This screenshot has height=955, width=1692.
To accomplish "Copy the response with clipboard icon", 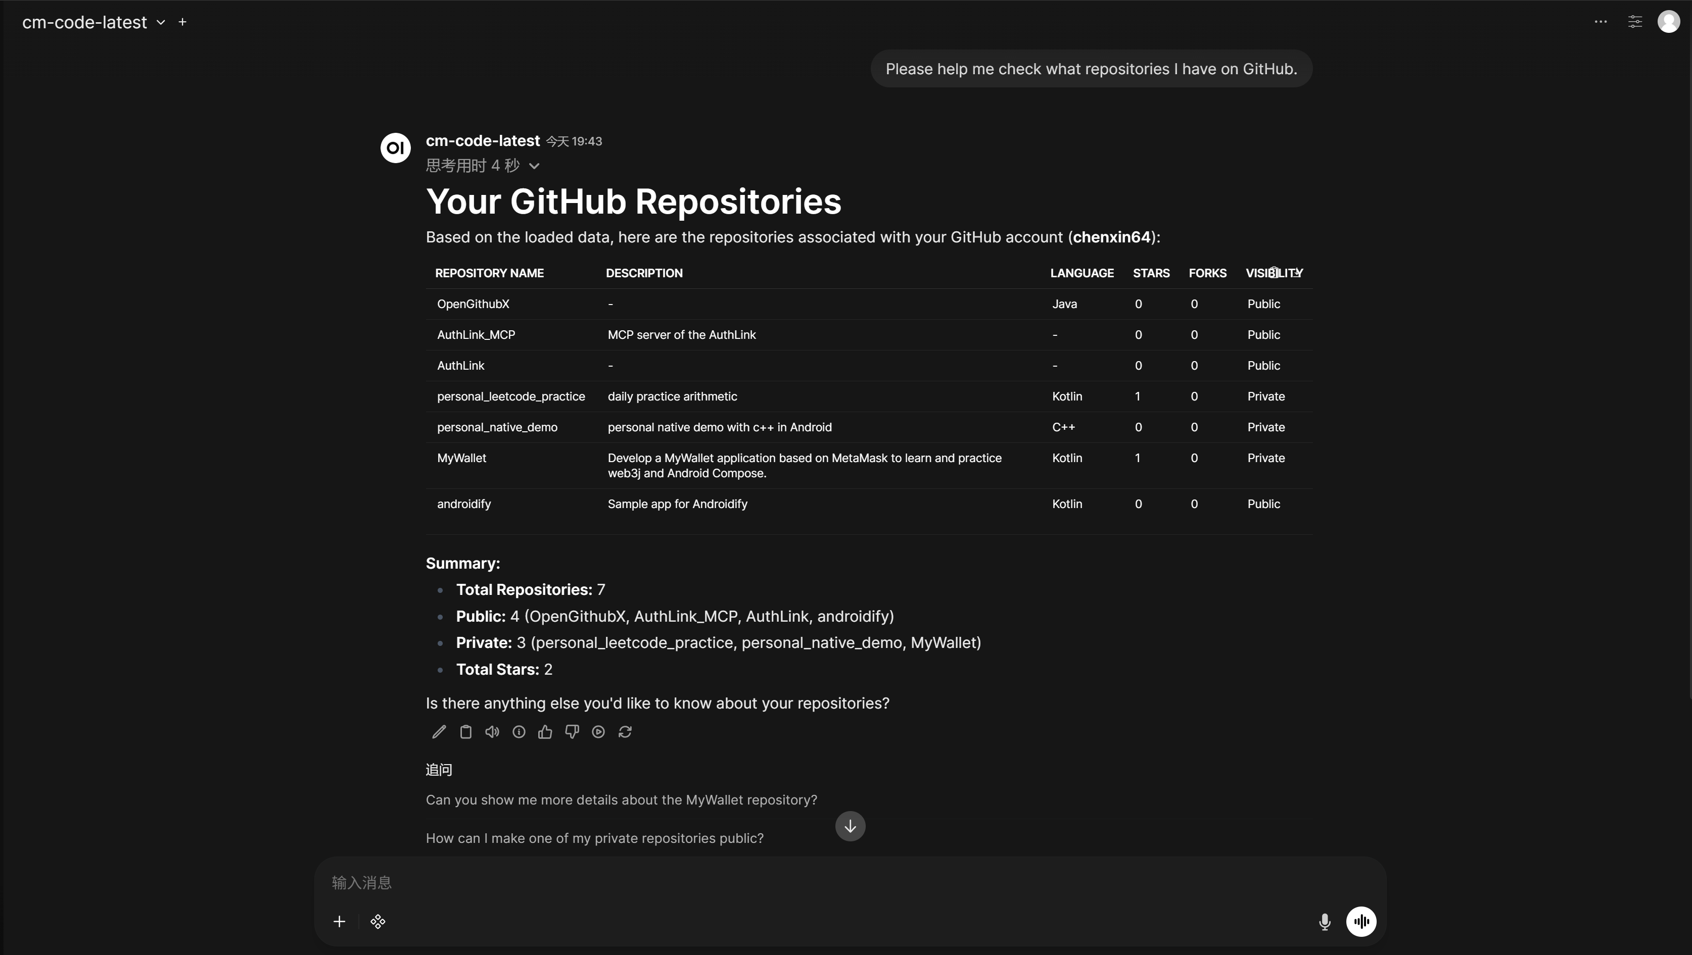I will pyautogui.click(x=465, y=732).
